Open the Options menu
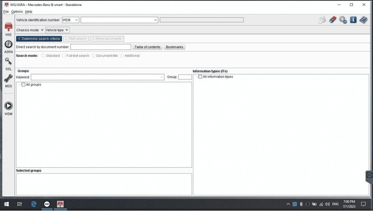The height and width of the screenshot is (211, 373). (x=17, y=12)
